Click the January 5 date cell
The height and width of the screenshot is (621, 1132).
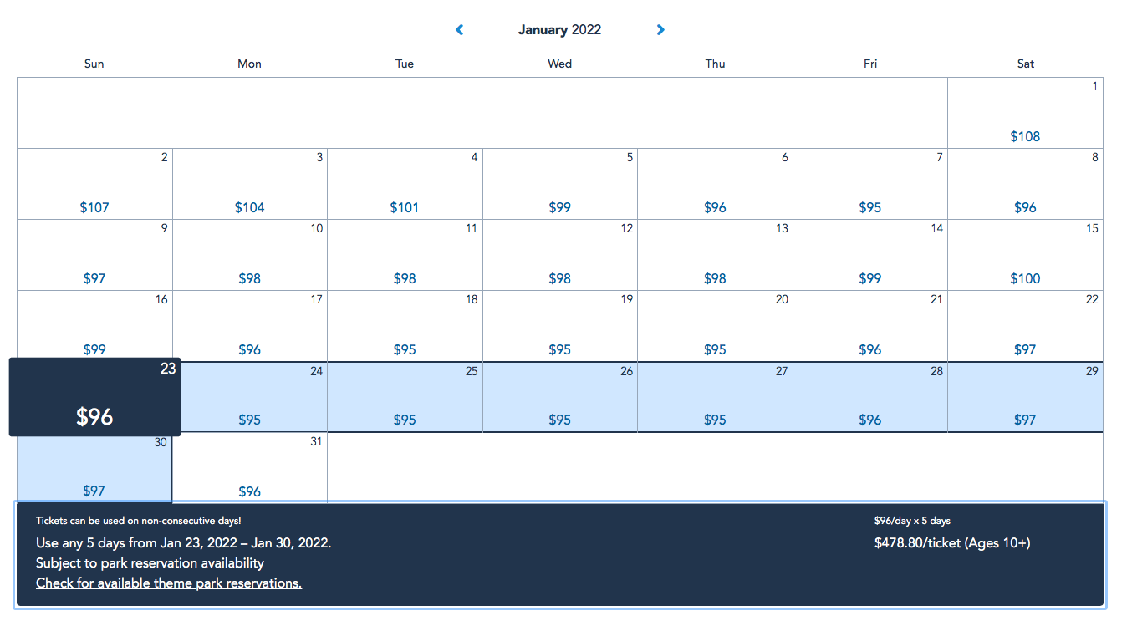(560, 185)
